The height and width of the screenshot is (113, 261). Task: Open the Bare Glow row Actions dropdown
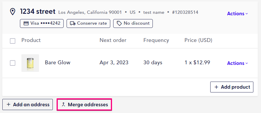coord(238,63)
